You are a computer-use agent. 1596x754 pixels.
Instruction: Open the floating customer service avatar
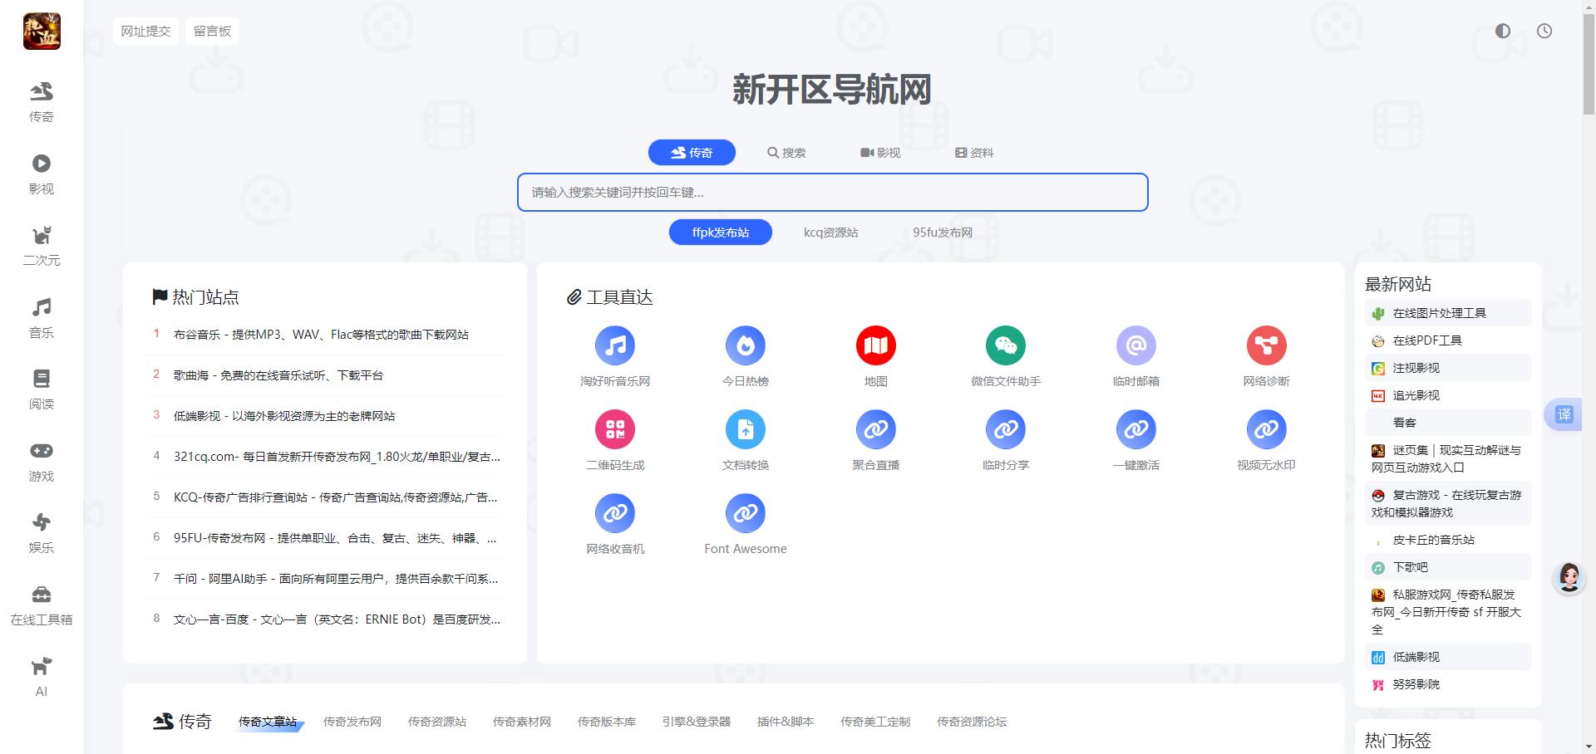1569,577
